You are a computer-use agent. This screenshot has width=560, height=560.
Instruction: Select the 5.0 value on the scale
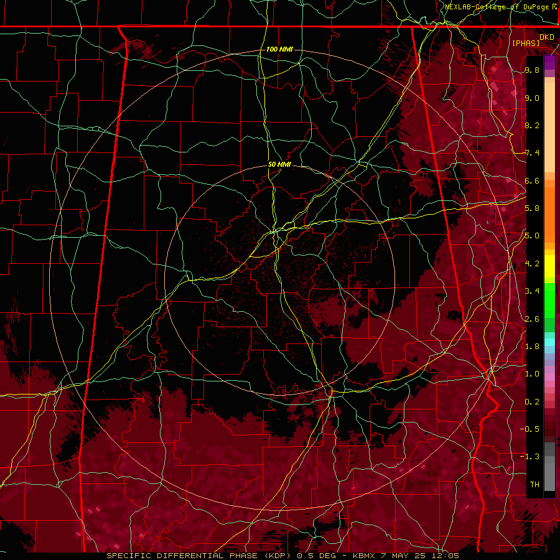tap(532, 236)
